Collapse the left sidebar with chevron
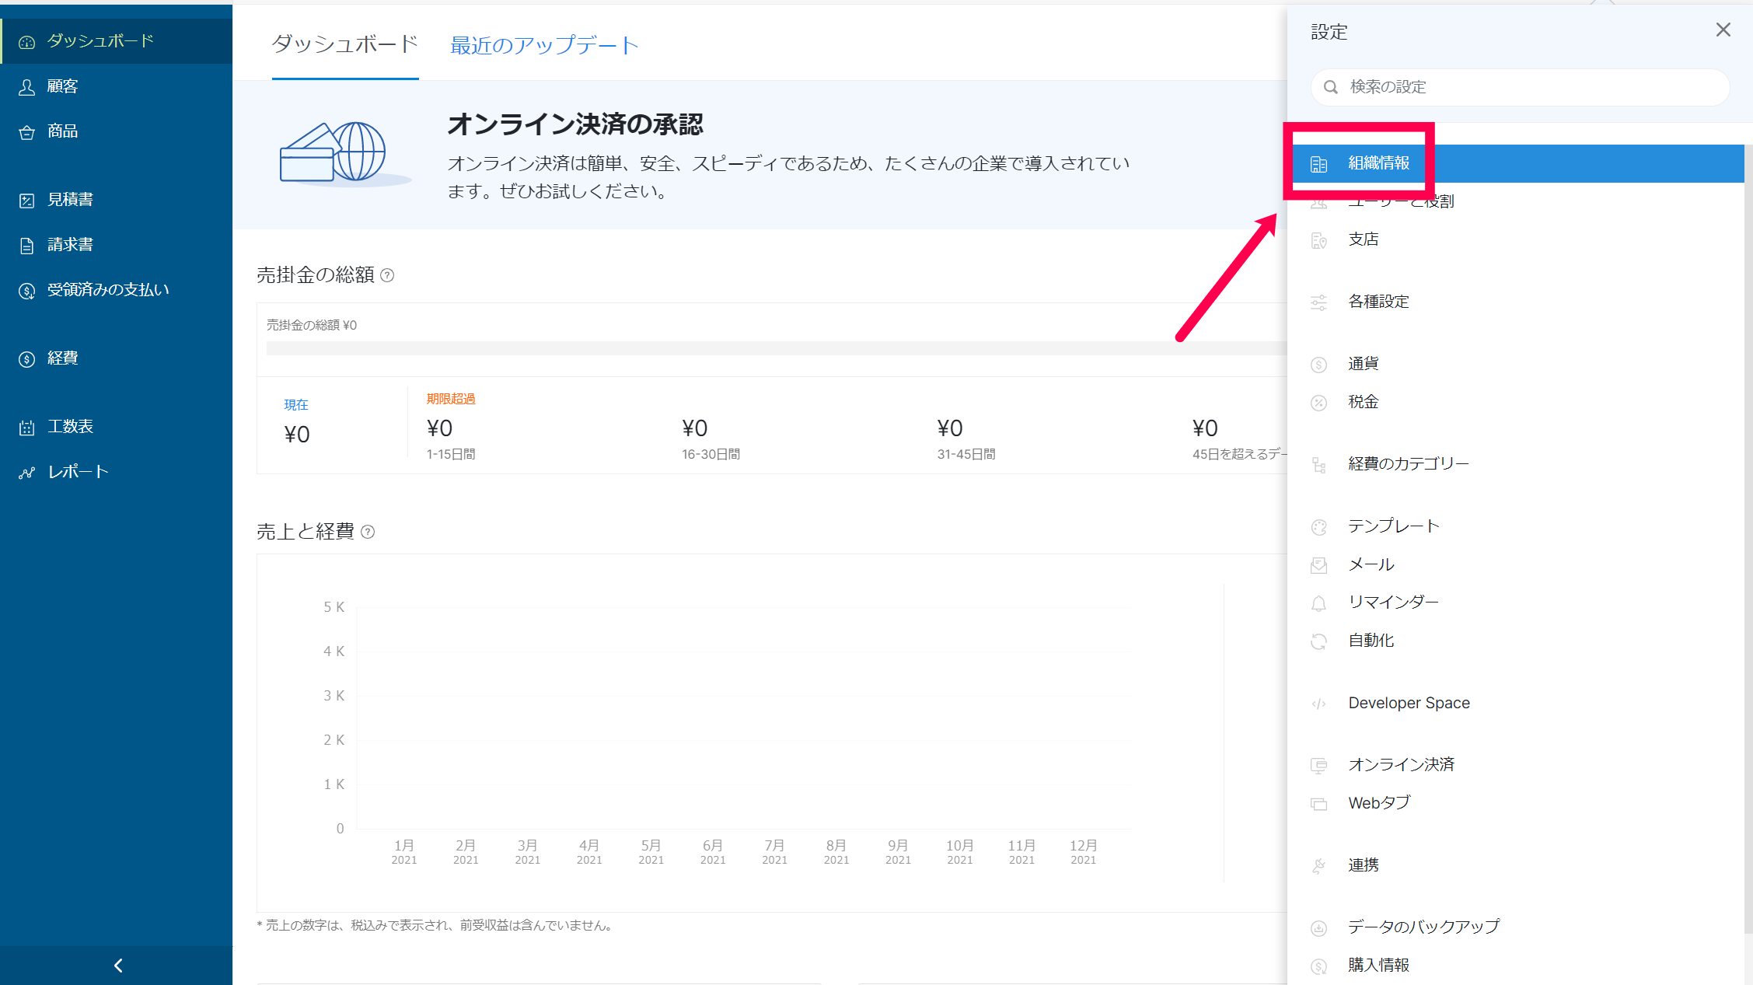The width and height of the screenshot is (1753, 985). [x=117, y=966]
